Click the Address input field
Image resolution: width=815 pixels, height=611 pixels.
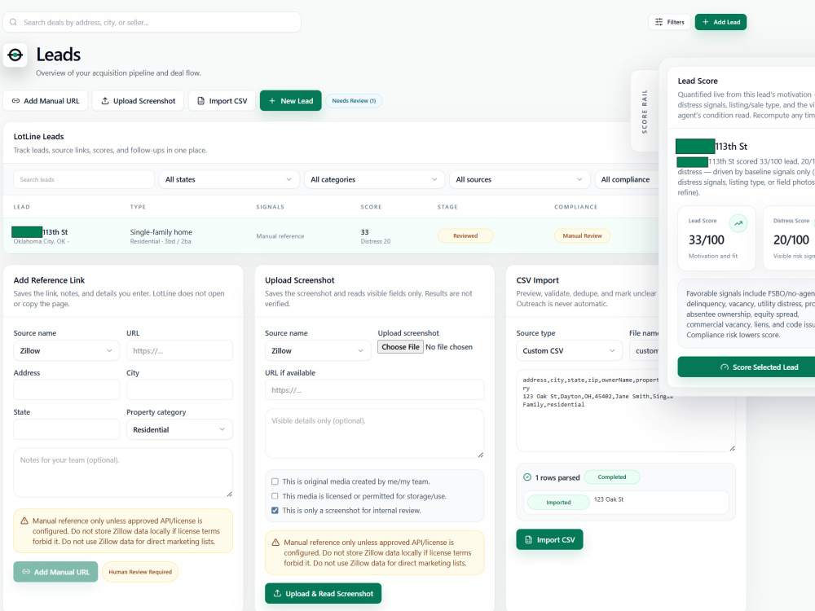67,389
